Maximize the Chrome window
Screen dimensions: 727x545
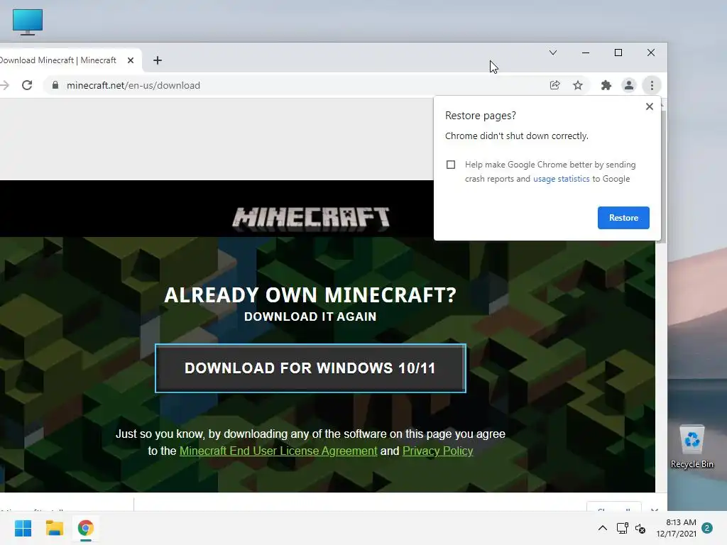618,53
